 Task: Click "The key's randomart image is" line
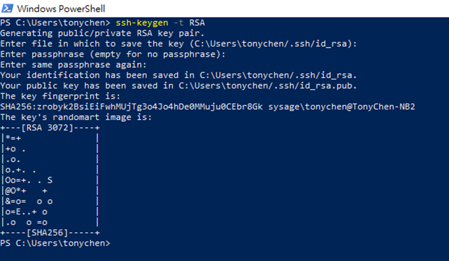(76, 117)
